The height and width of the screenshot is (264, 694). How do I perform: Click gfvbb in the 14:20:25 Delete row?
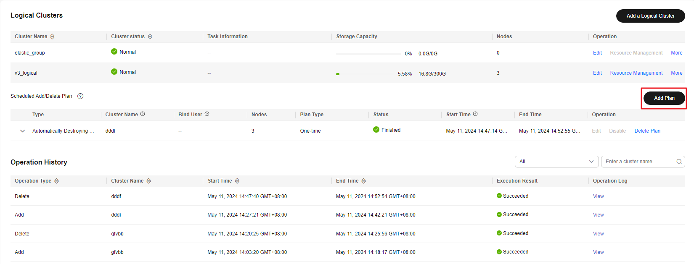click(117, 234)
